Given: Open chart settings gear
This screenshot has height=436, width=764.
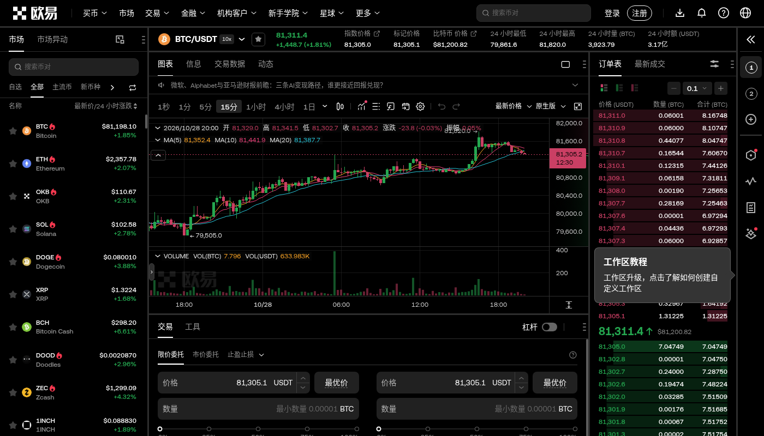Looking at the screenshot, I should click(x=420, y=107).
